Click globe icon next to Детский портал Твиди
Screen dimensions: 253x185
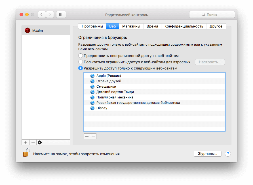click(x=92, y=92)
